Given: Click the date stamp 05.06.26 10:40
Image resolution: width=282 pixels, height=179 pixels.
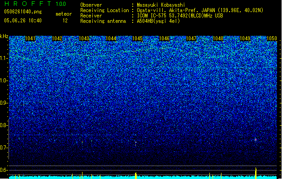Looking at the screenshot, I should [x=23, y=21].
